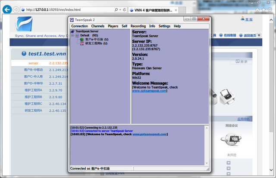
Task: Click the 网络会议 globe monitor icon
Action: point(231,140)
